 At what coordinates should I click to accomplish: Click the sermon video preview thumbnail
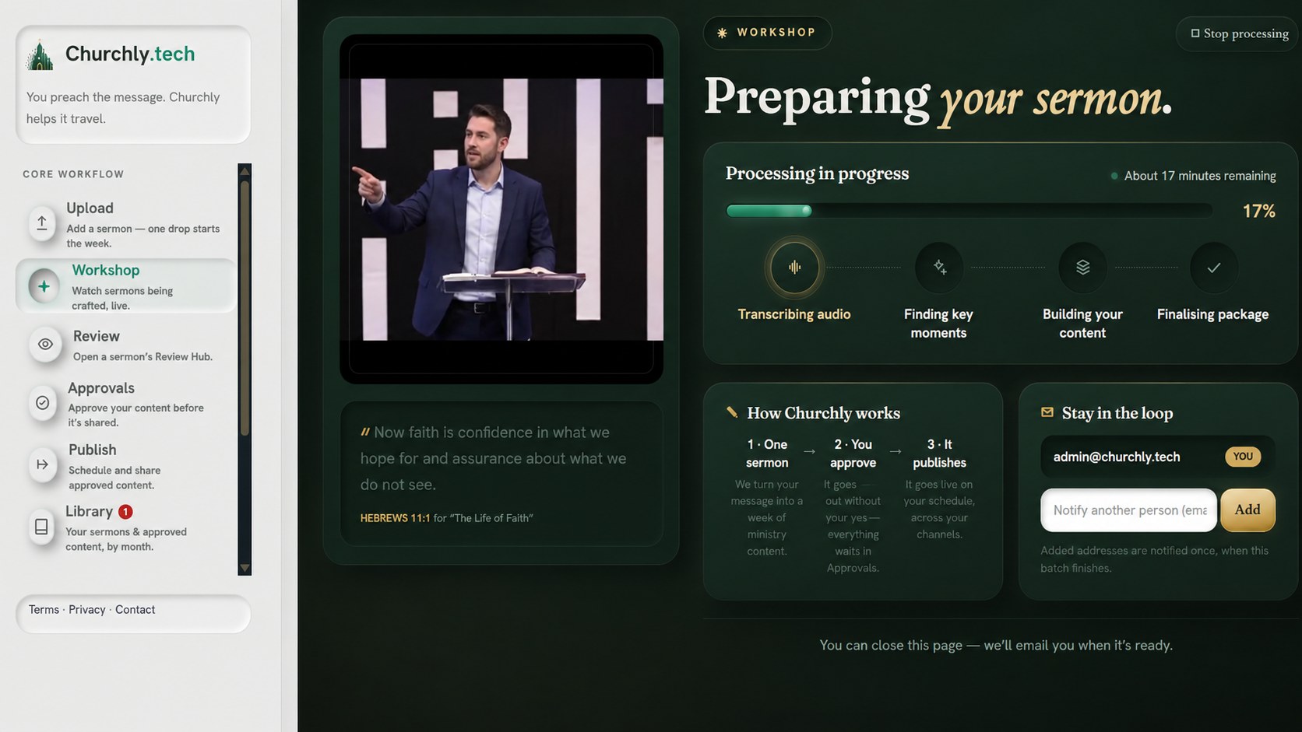(x=501, y=208)
